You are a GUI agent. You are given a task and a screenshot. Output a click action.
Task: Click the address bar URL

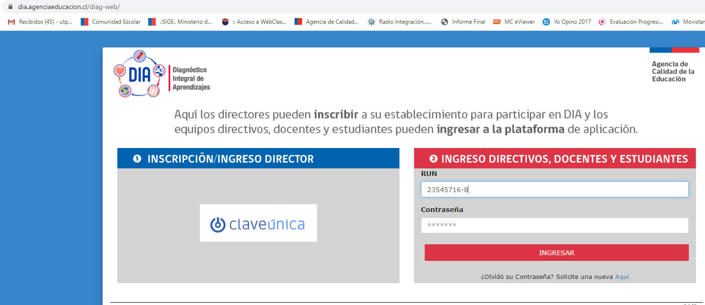69,7
